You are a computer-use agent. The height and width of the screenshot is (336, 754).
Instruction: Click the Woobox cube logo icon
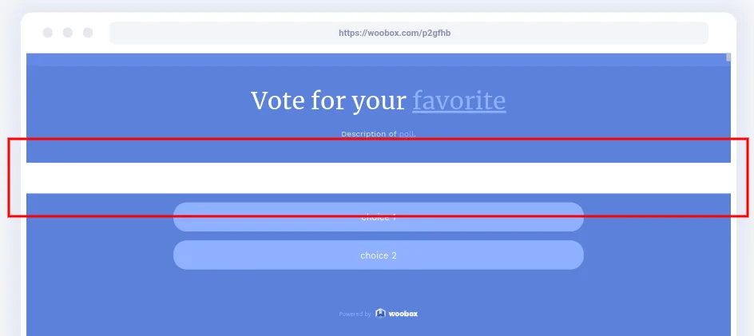(380, 314)
